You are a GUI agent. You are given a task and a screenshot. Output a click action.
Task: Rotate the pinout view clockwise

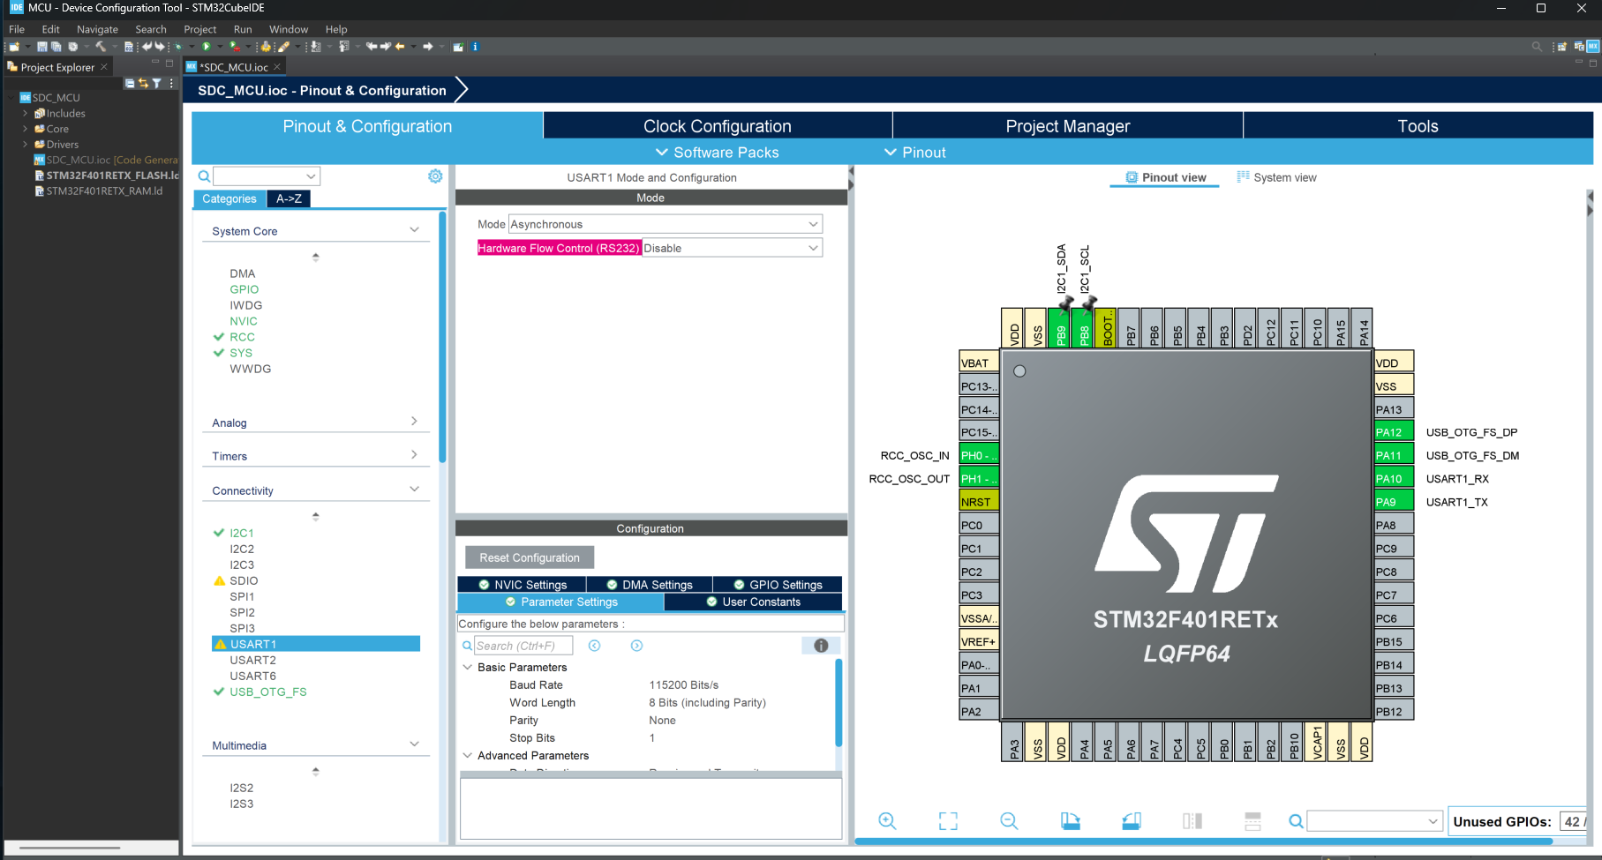point(1071,820)
